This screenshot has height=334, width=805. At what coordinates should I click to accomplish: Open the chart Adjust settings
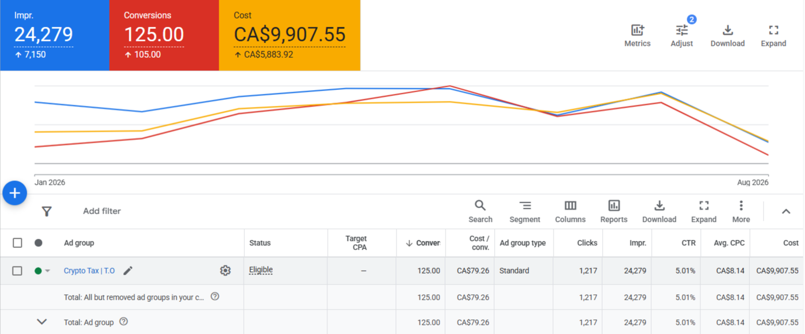pos(682,36)
